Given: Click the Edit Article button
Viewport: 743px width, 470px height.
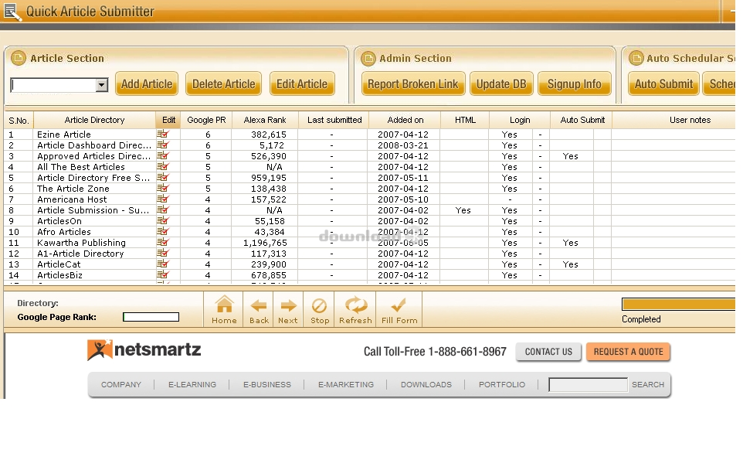Looking at the screenshot, I should pos(302,84).
